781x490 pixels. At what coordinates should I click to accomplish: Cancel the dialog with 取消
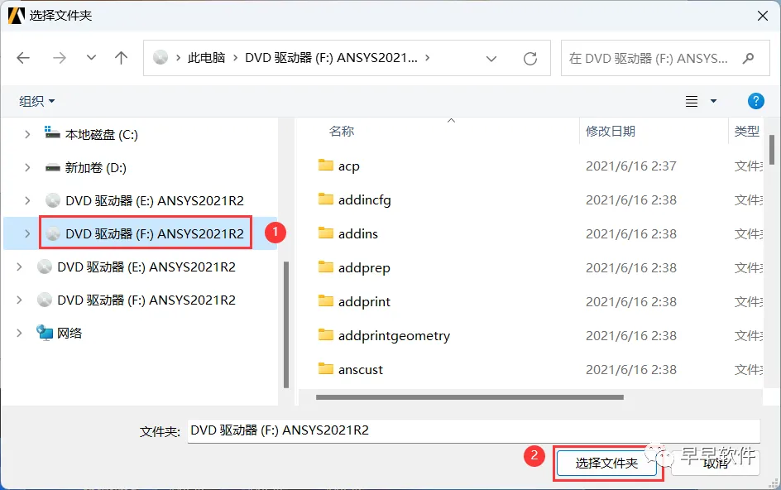coord(716,463)
